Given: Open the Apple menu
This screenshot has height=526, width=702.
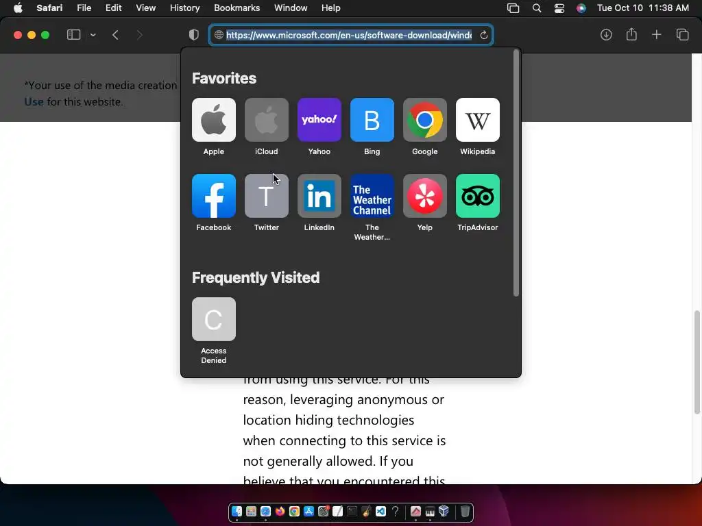Looking at the screenshot, I should coord(18,8).
